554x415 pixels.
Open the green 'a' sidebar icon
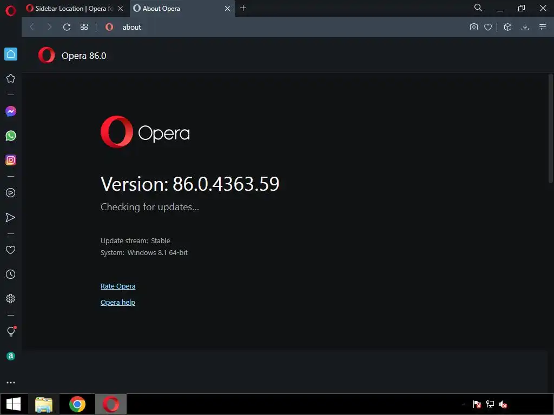click(x=11, y=356)
